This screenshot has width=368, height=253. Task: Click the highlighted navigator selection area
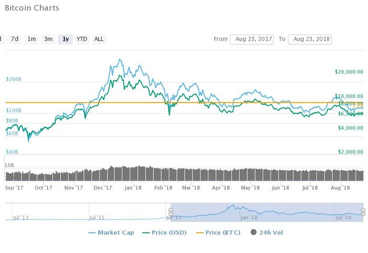pos(266,212)
